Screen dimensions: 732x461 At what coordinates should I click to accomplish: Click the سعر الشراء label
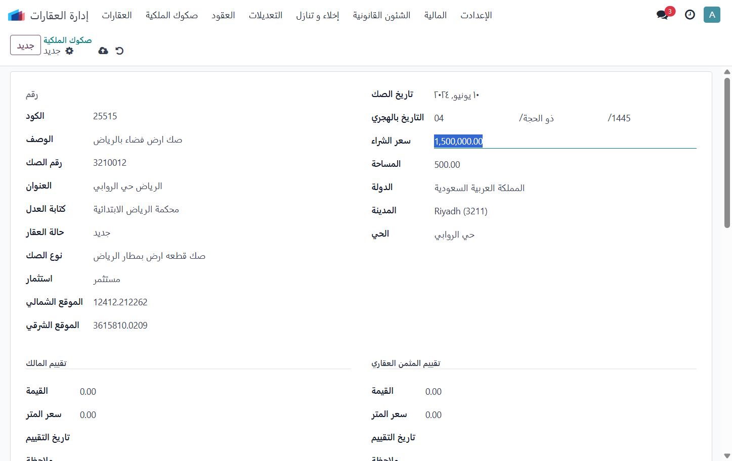coord(391,141)
